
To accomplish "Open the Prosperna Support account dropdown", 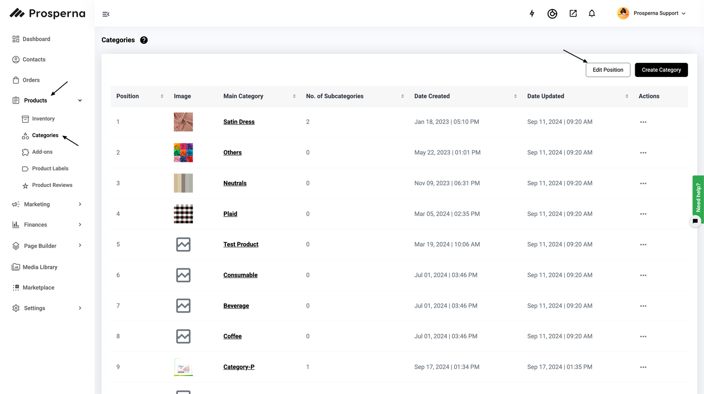I will [652, 14].
